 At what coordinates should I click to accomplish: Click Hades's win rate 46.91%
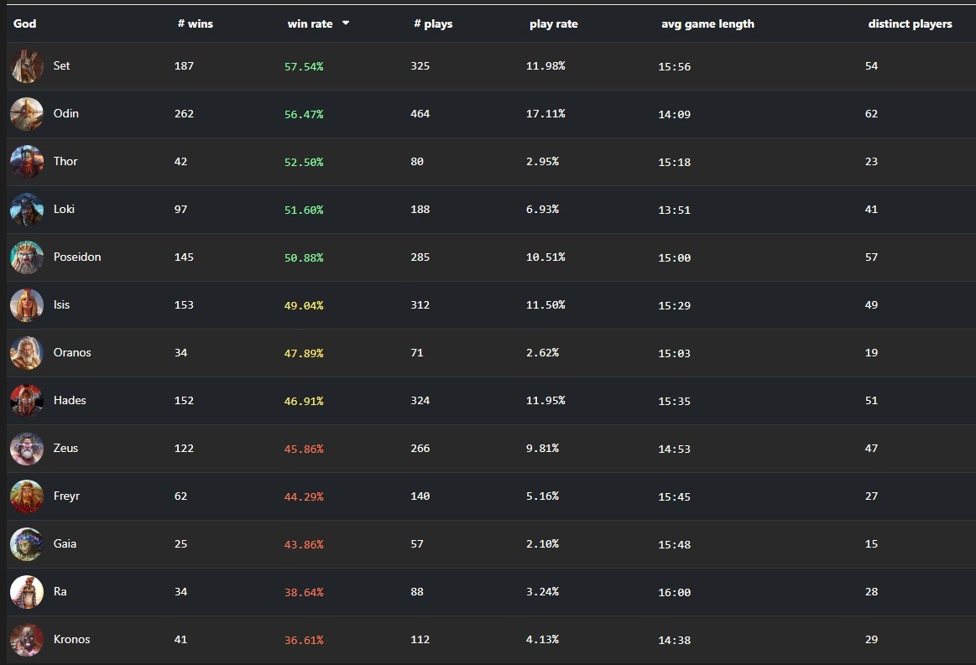point(304,401)
